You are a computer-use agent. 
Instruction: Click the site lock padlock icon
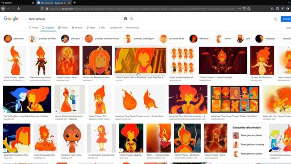[47, 9]
